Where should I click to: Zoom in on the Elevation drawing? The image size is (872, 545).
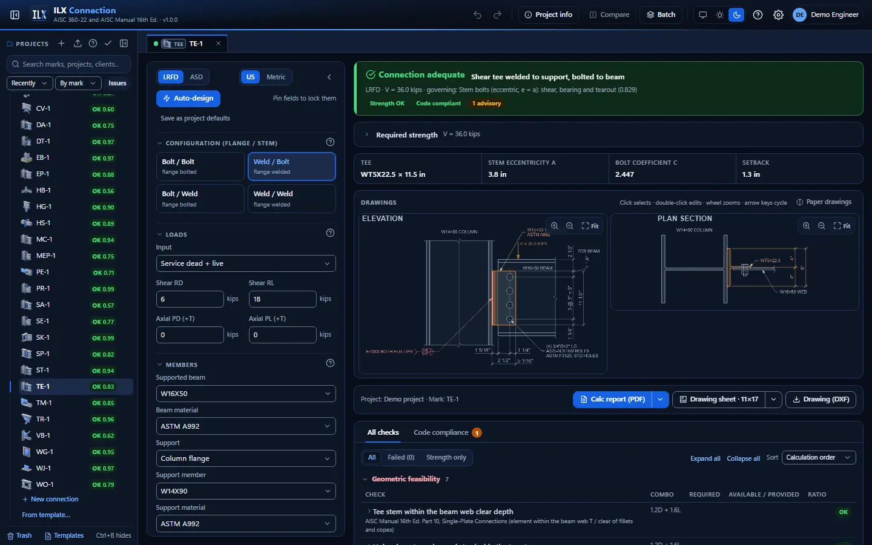pyautogui.click(x=555, y=226)
